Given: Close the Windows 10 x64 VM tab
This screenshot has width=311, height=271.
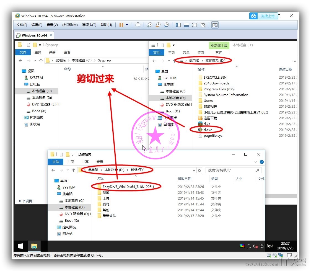Looking at the screenshot, I should click(51, 35).
